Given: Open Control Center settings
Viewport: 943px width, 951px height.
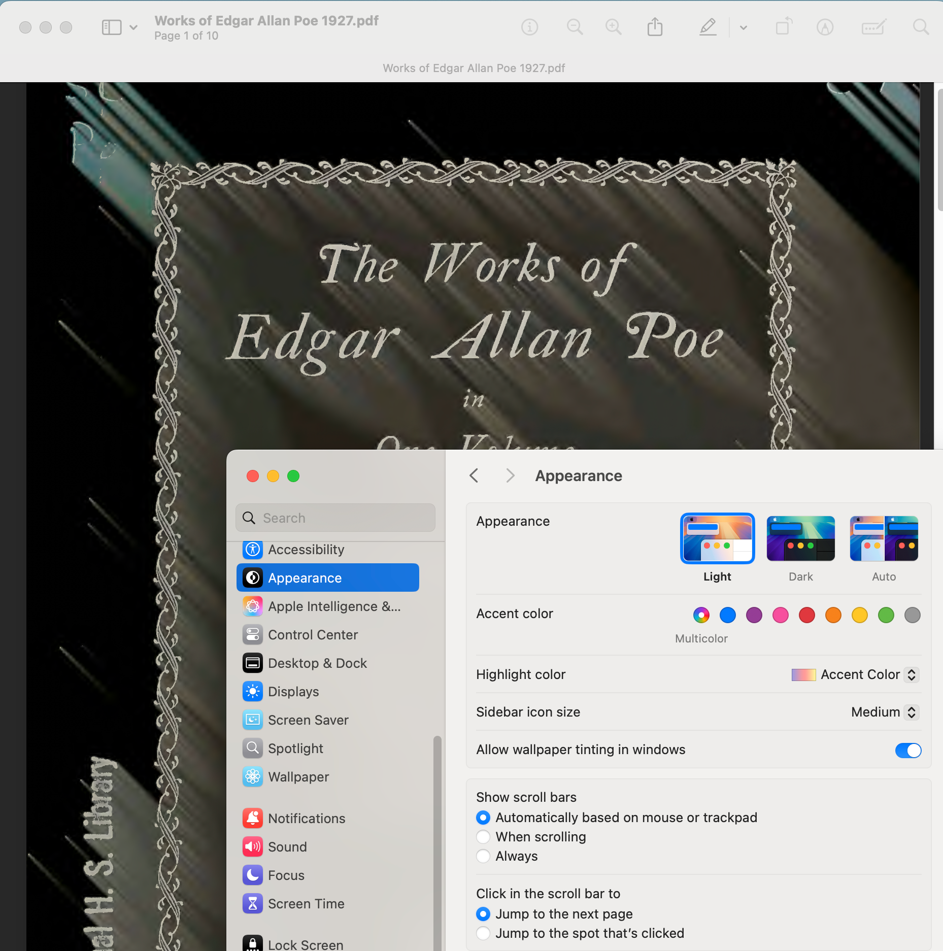Looking at the screenshot, I should 328,634.
